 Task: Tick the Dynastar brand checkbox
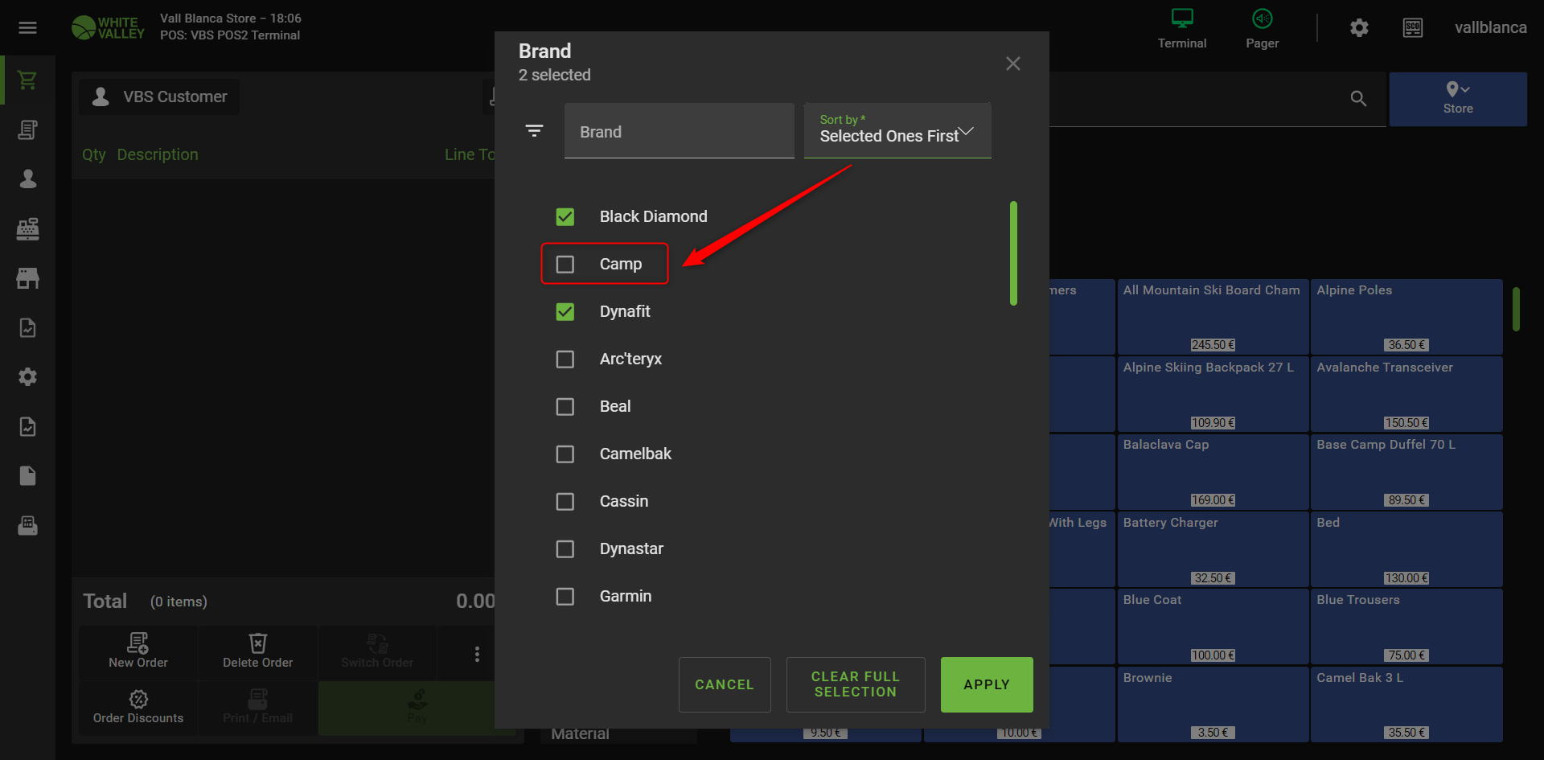565,549
